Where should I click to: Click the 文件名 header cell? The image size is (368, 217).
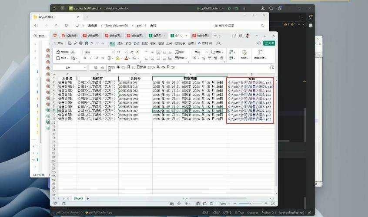pyautogui.click(x=67, y=79)
